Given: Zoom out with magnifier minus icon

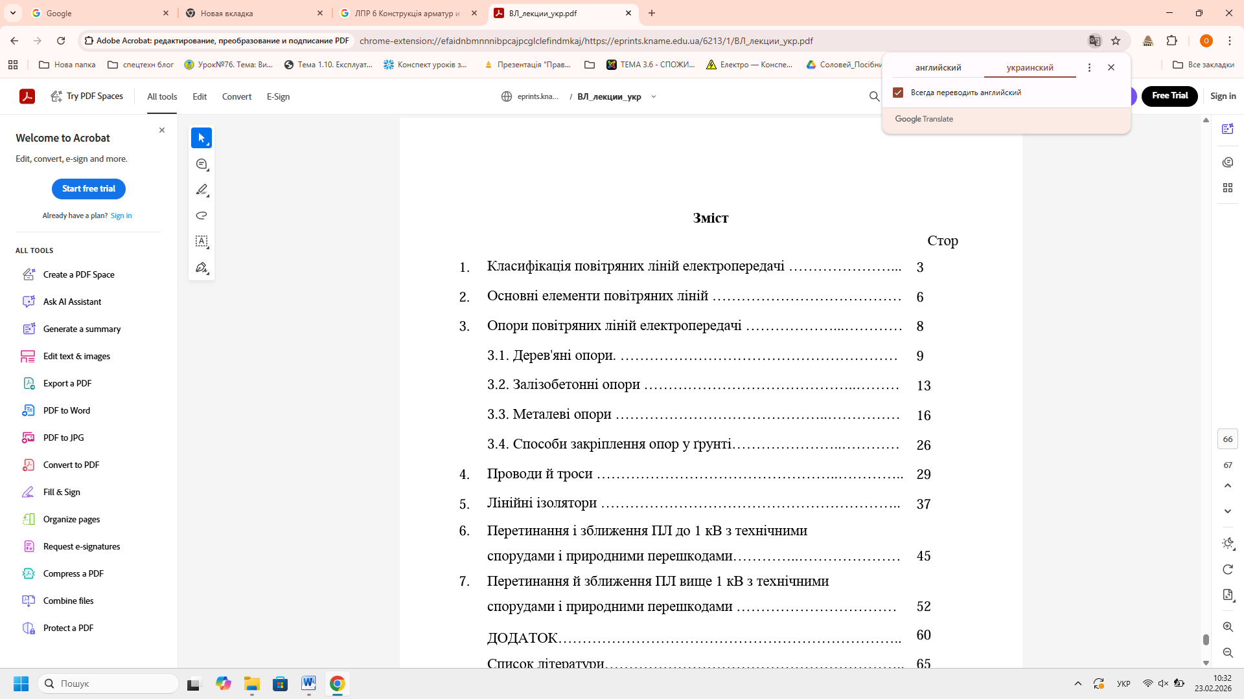Looking at the screenshot, I should pos(1228,653).
